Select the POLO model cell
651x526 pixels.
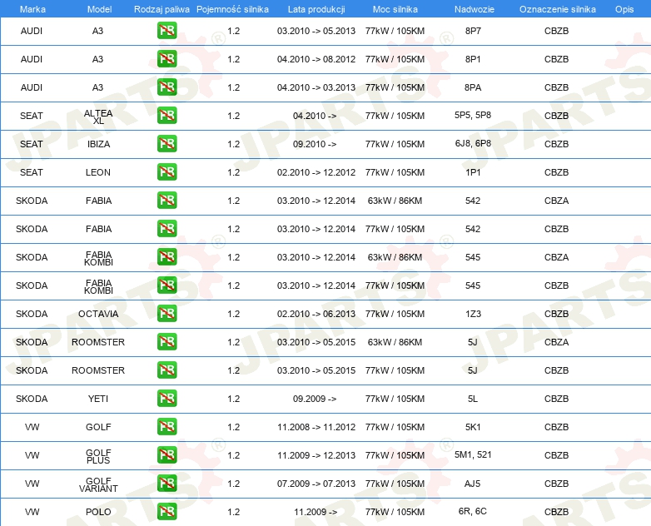[98, 512]
